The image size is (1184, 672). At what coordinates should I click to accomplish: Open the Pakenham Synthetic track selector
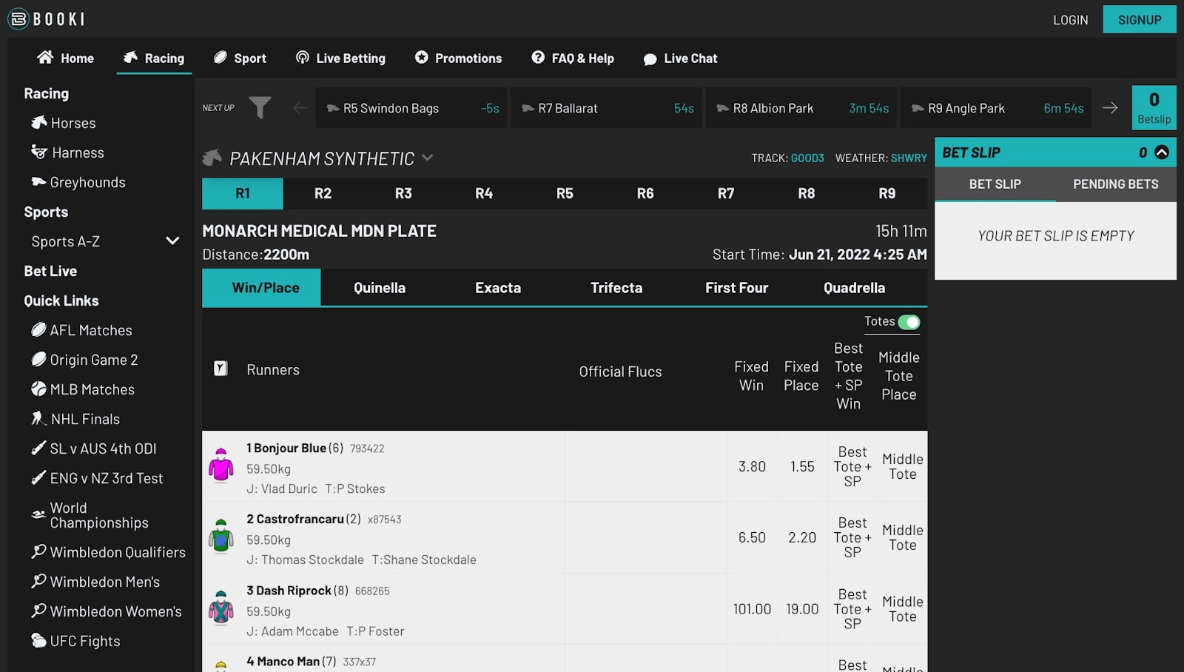coord(427,158)
